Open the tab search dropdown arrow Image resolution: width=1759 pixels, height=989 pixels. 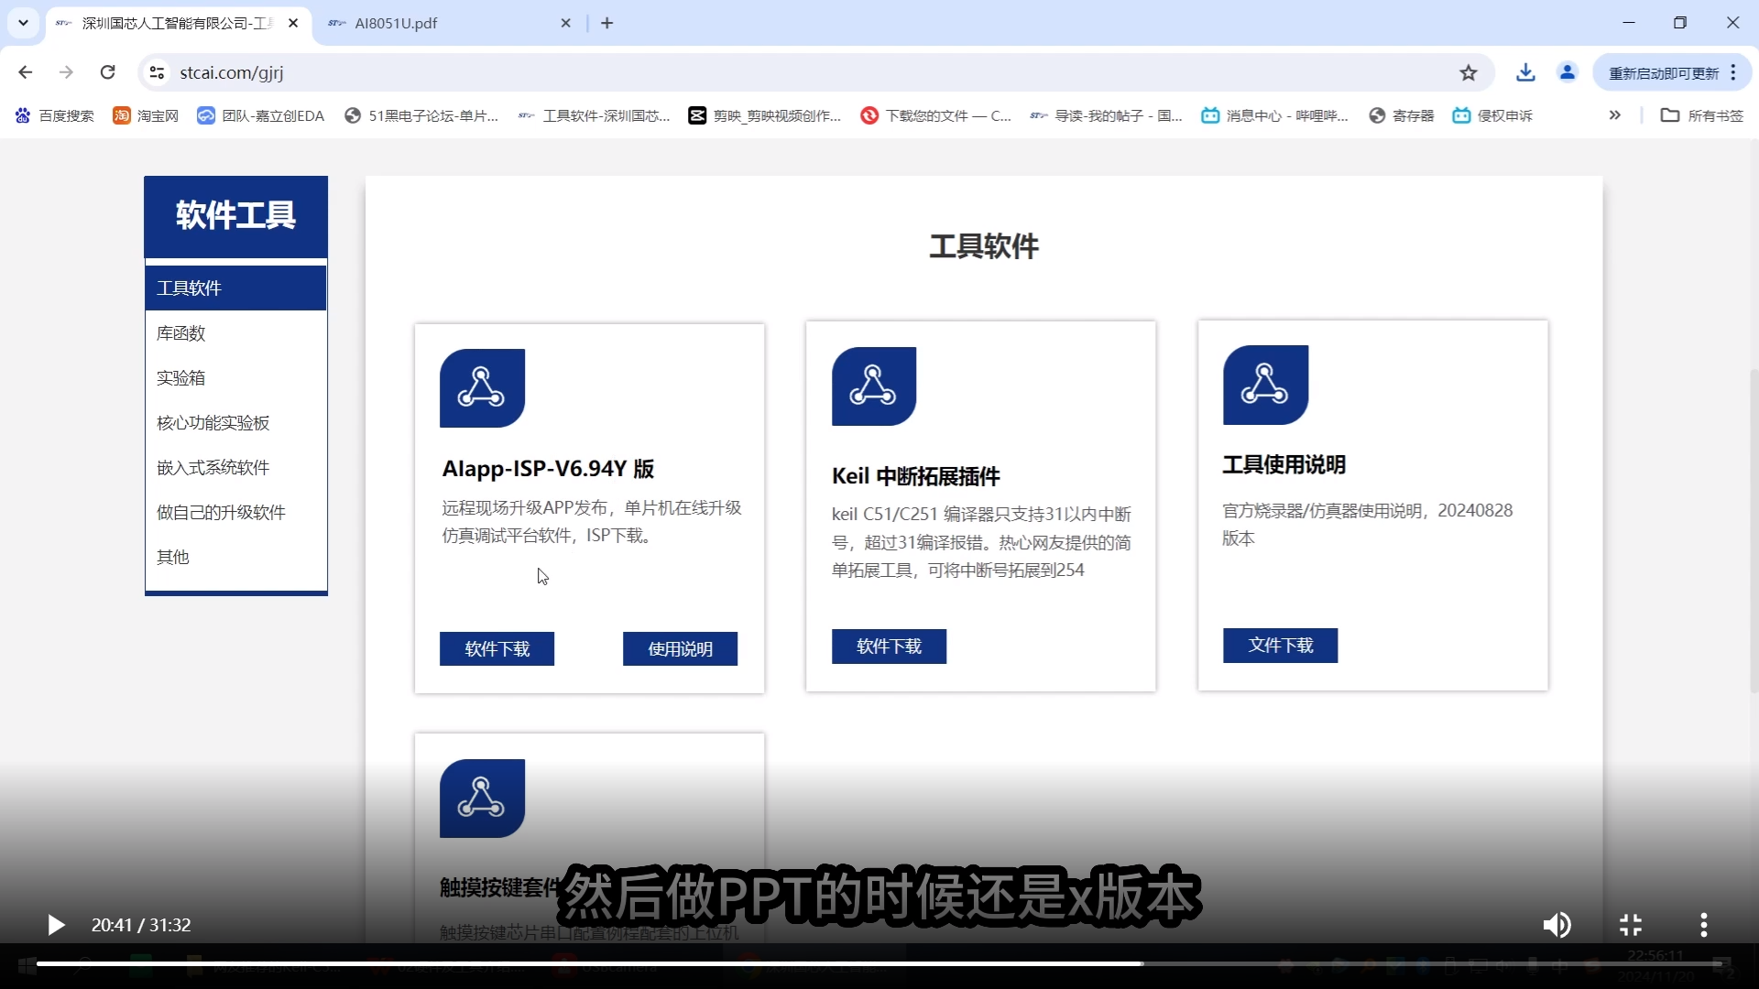pos(24,23)
